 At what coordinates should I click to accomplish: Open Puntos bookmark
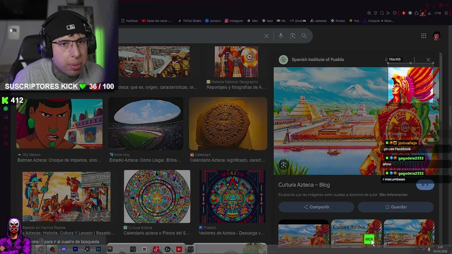[x=338, y=21]
